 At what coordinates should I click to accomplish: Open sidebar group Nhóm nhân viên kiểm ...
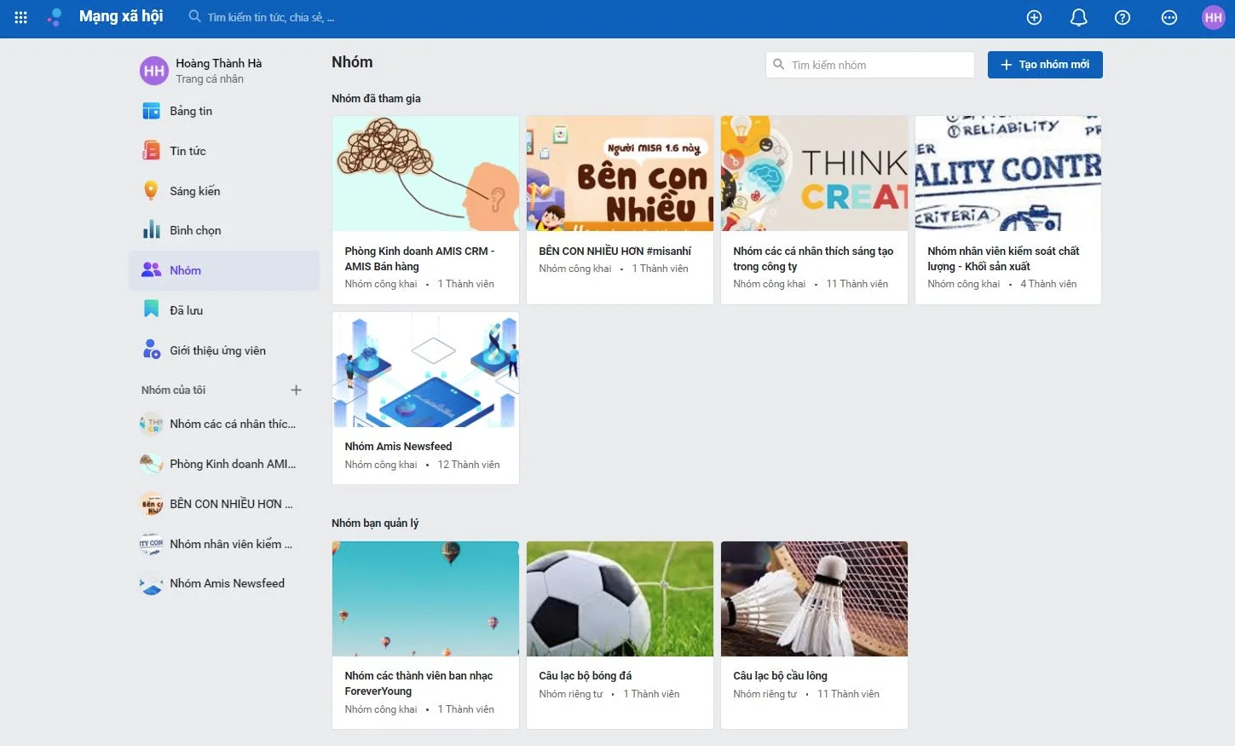[x=224, y=544]
